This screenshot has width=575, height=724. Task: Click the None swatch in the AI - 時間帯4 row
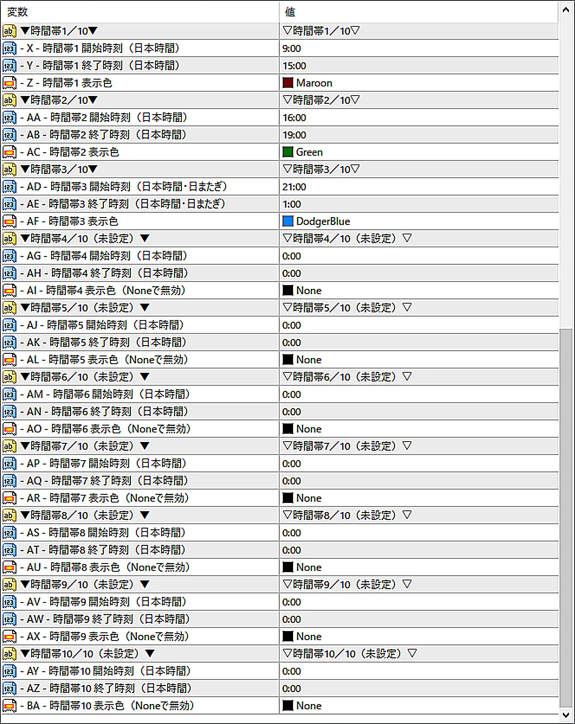288,290
